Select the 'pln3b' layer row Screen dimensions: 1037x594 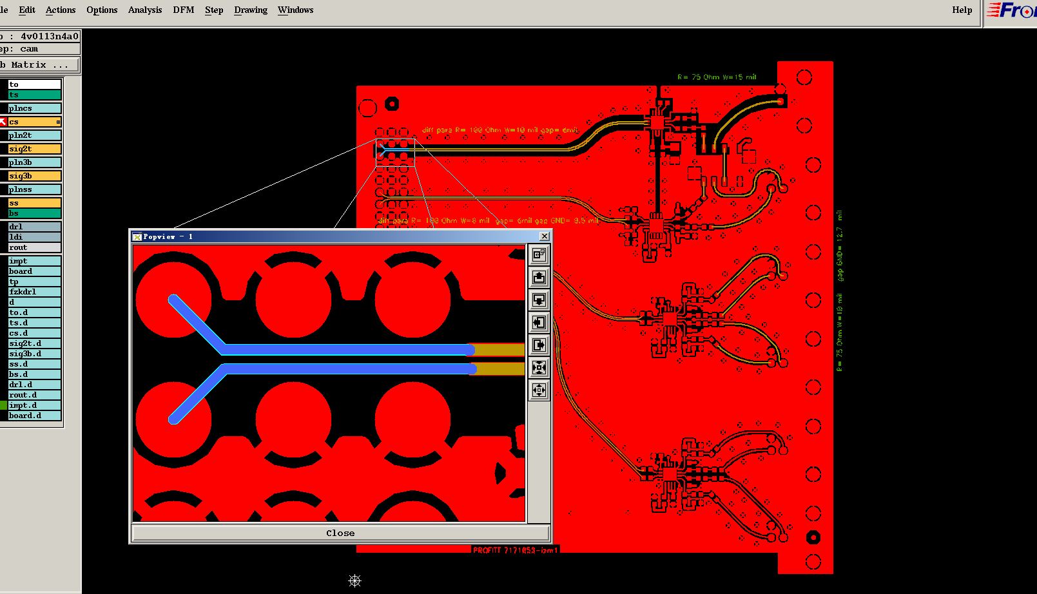point(35,162)
